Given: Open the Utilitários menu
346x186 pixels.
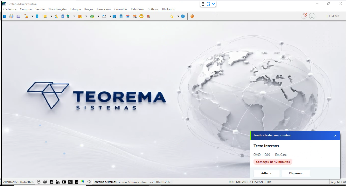Looking at the screenshot, I should (168, 9).
